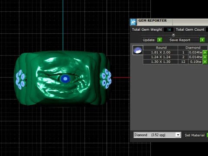Click green arrow on 0.014tw row
Screen dimensions: 208x156
pos(205,57)
